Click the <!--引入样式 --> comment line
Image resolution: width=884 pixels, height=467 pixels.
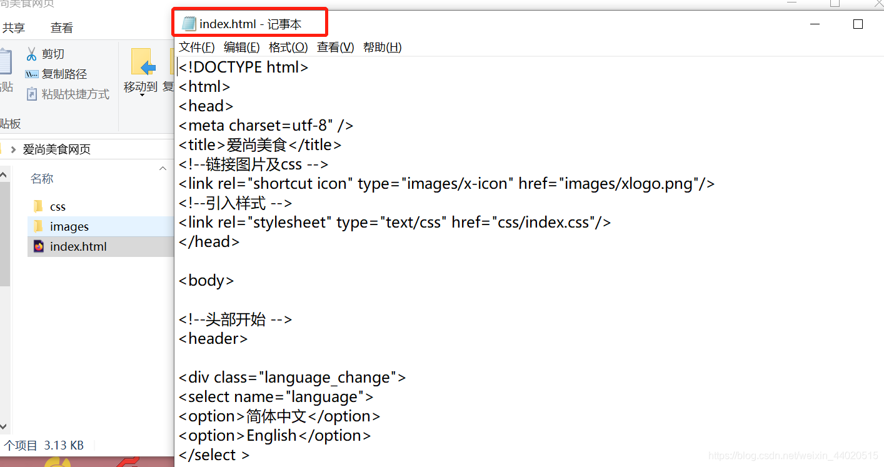(235, 203)
